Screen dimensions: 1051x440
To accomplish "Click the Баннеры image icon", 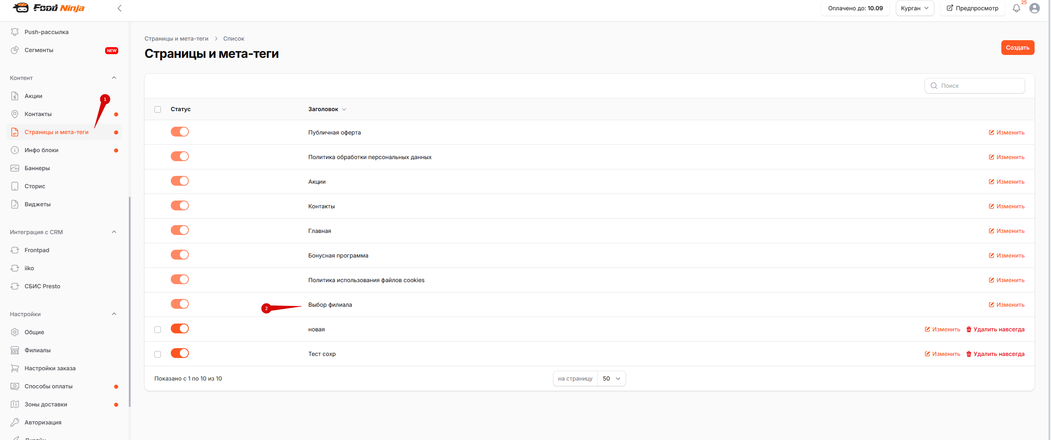I will tap(15, 168).
